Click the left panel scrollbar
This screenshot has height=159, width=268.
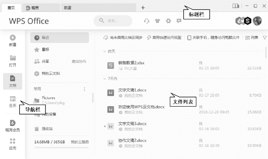coord(93,98)
